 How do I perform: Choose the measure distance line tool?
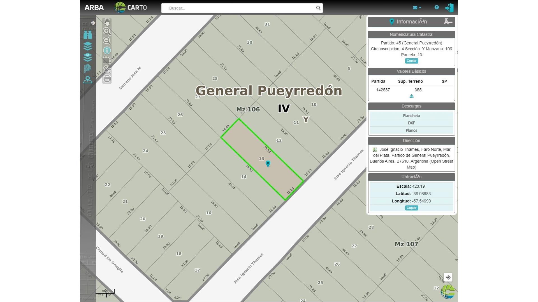point(107,69)
